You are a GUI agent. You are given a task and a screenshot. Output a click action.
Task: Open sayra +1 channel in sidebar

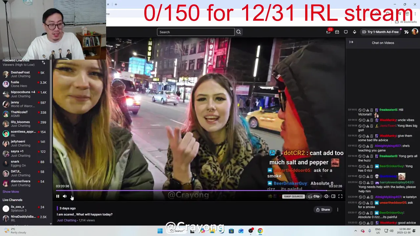(x=25, y=153)
